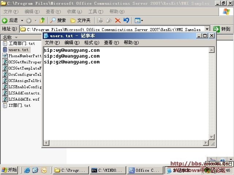Show the Folders (文件夹) pane
234x175 pixels.
[80, 20]
